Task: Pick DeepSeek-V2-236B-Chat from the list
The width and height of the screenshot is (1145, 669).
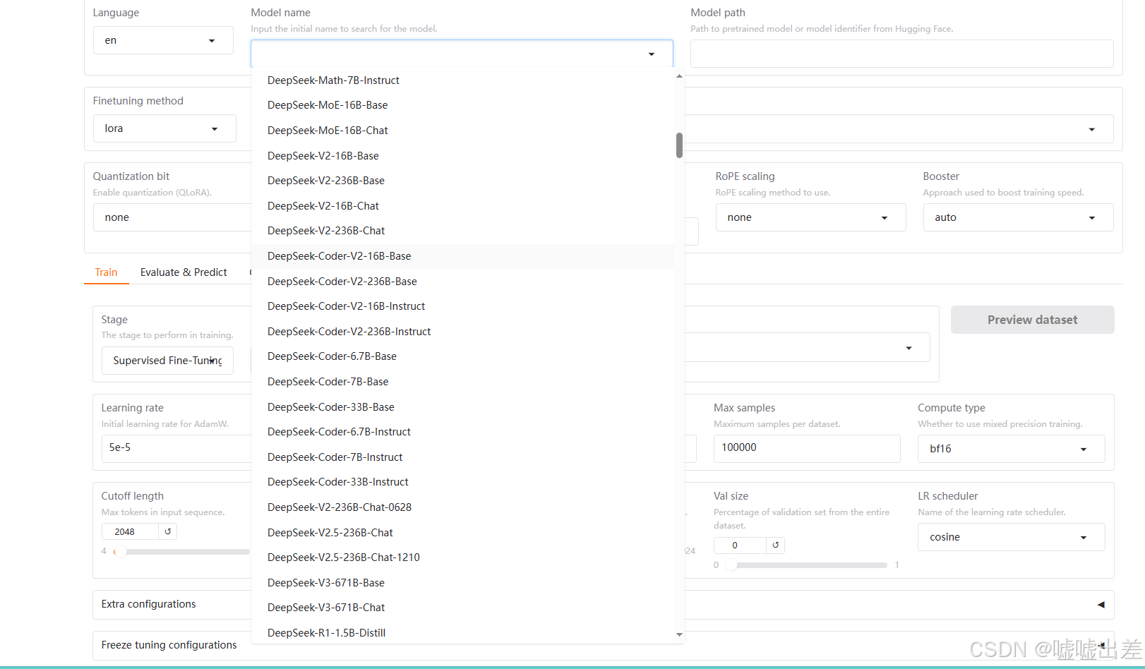Action: [462, 231]
